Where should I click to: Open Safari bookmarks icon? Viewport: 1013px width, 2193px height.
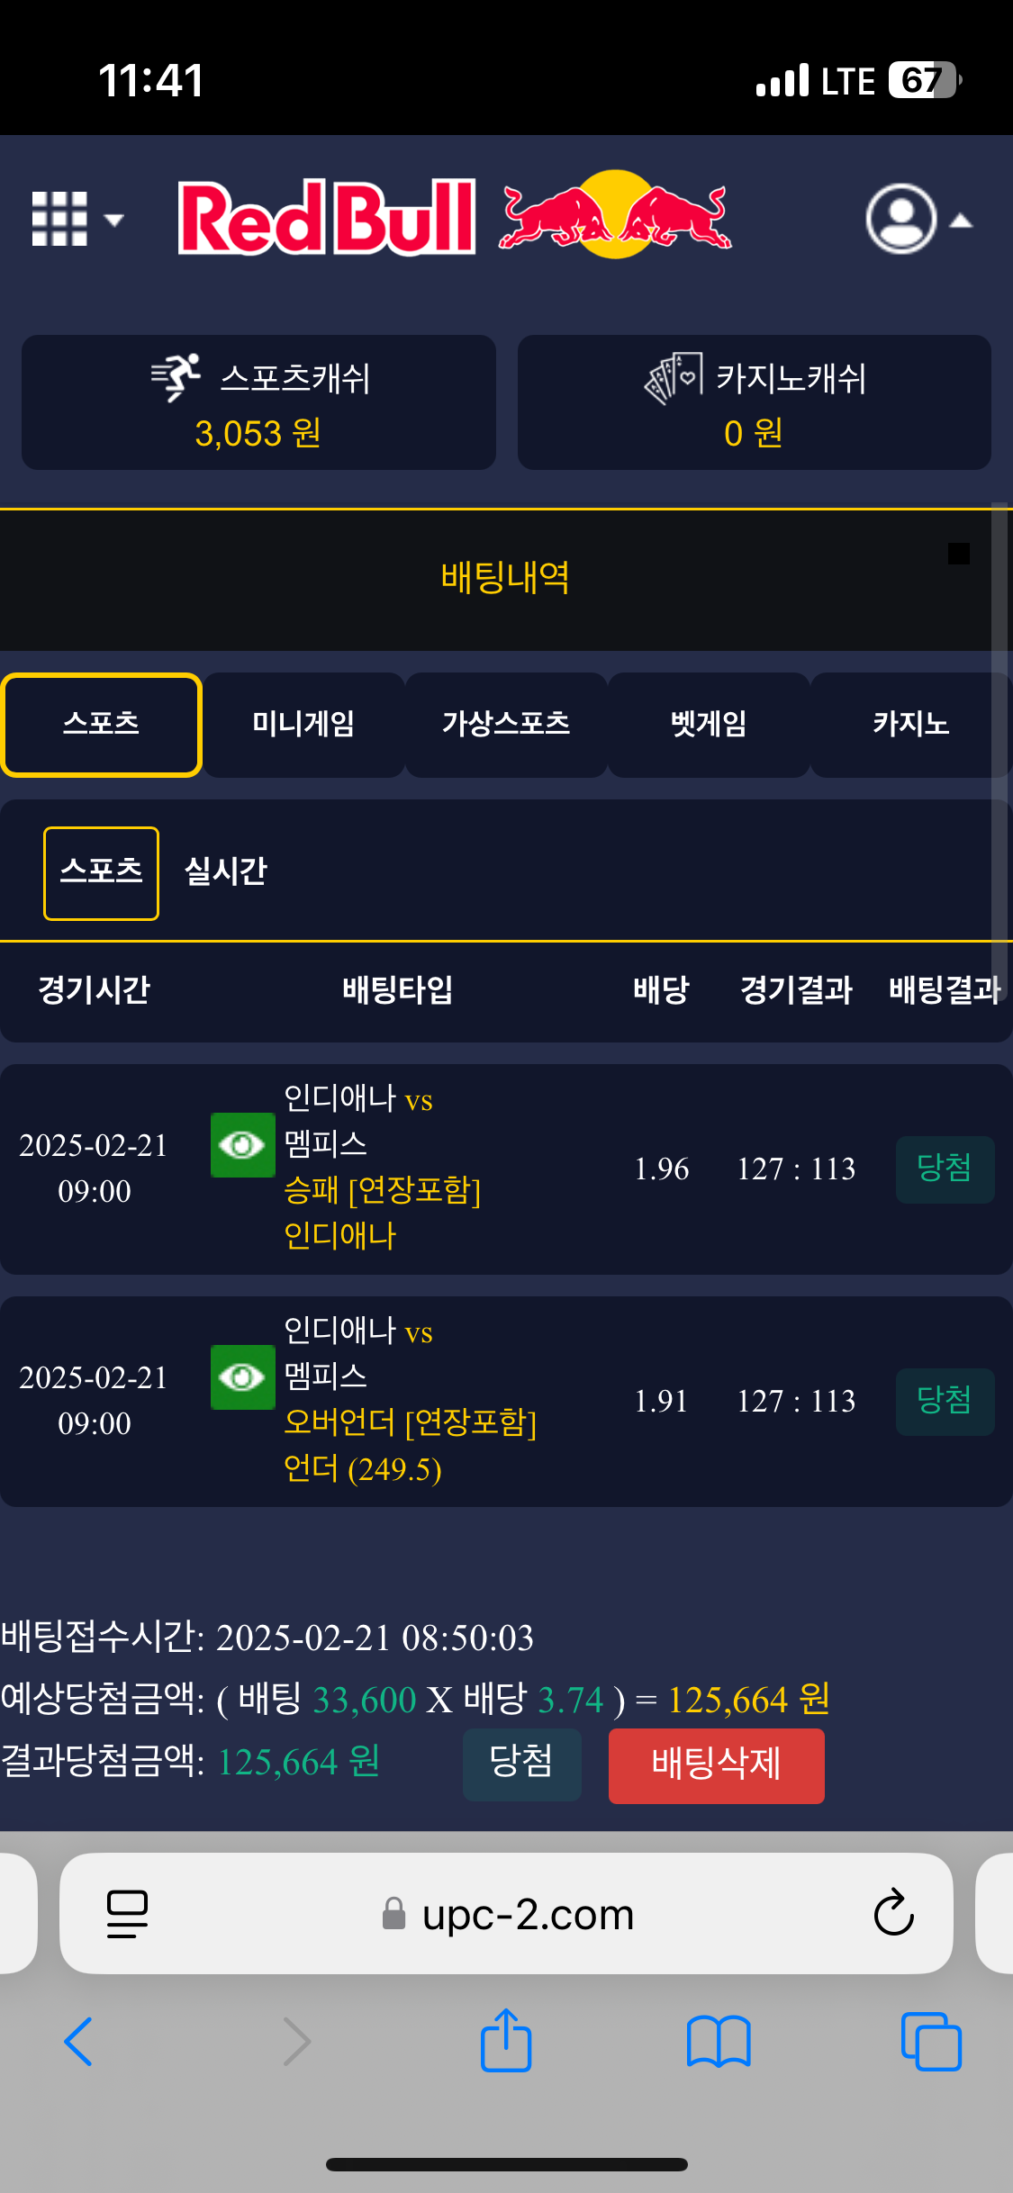718,2041
